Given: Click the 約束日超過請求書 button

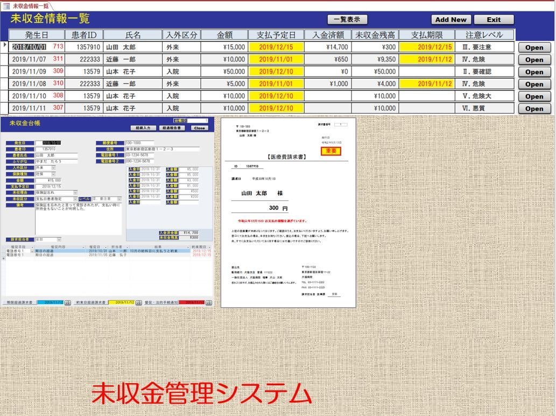Looking at the screenshot, I should (x=91, y=302).
